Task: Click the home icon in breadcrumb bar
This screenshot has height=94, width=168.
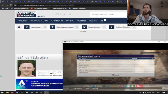Action: pos(19,27)
